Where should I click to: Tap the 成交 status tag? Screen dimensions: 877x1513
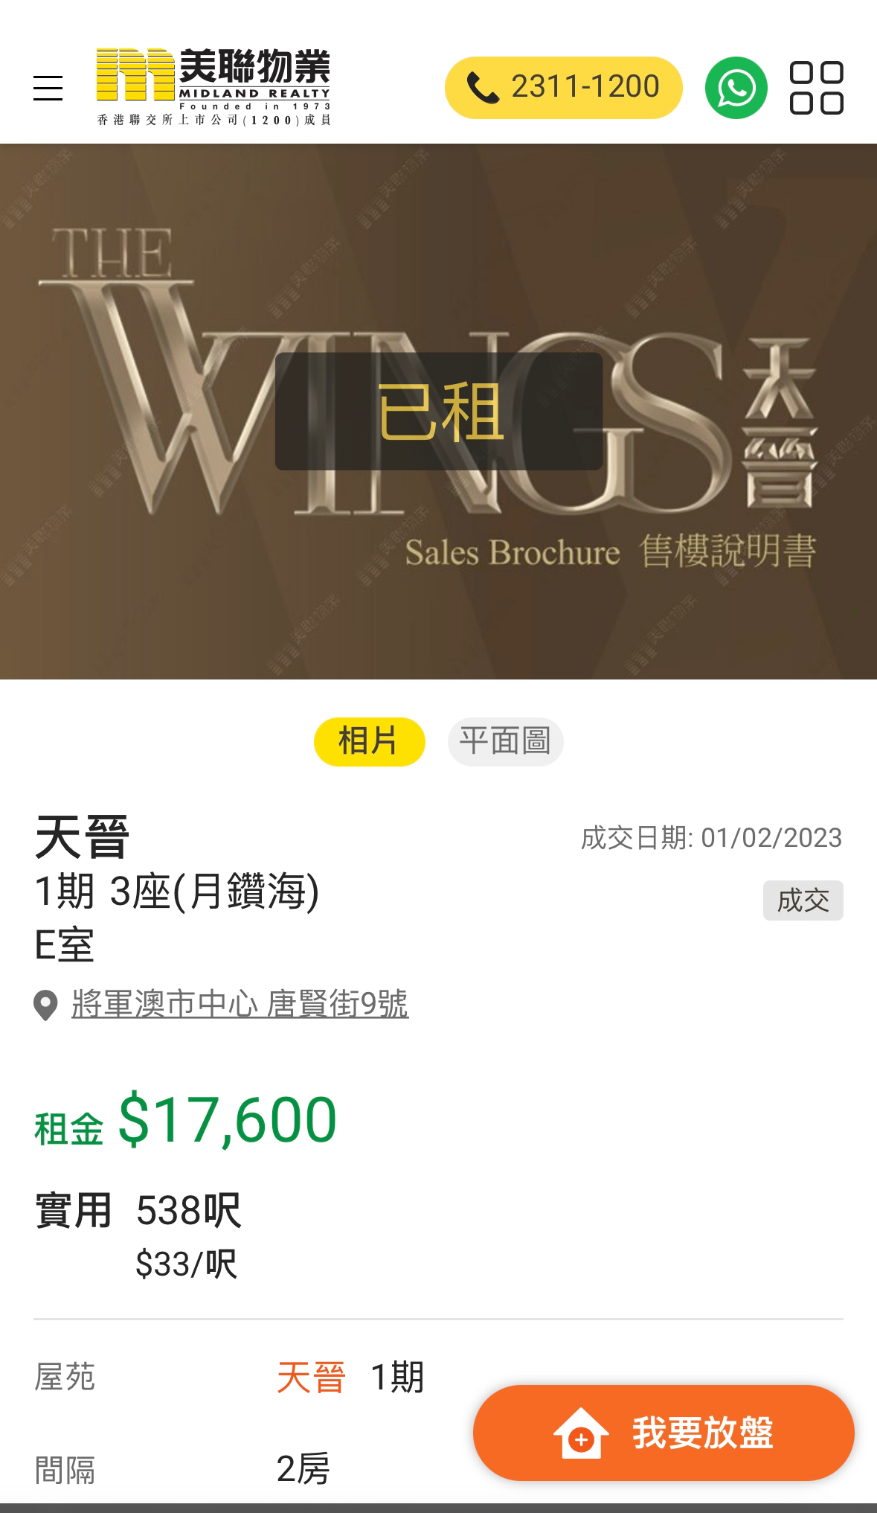pos(803,901)
